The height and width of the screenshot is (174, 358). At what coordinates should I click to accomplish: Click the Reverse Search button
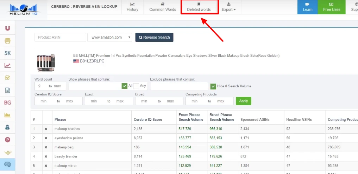click(x=154, y=38)
